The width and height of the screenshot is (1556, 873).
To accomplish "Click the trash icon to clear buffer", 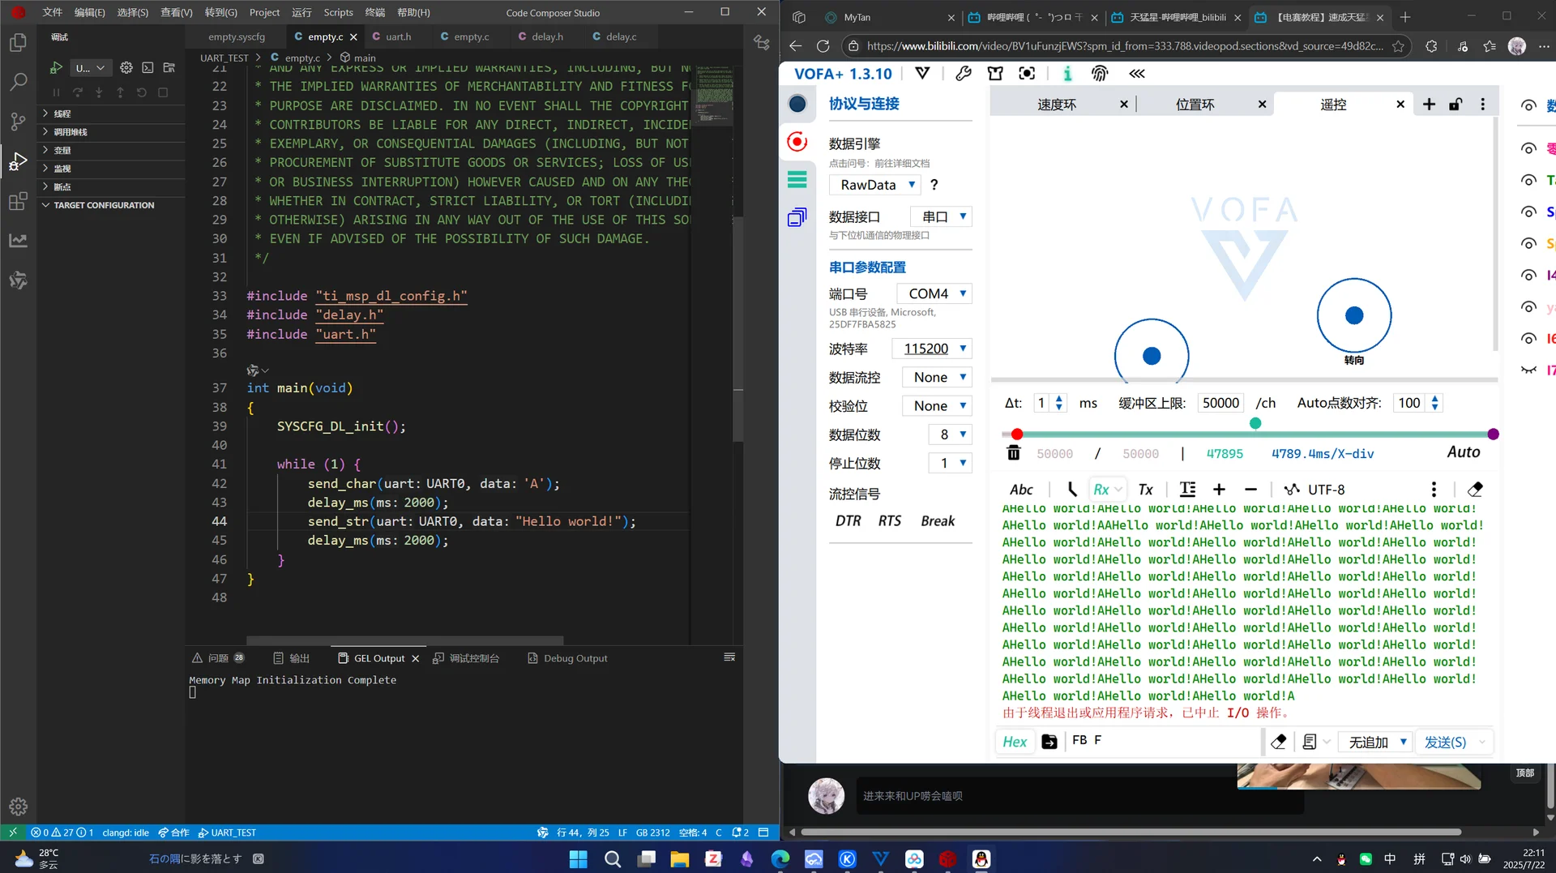I will [1013, 453].
